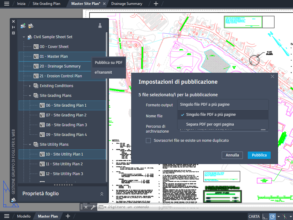Choose Singolo file PDF a più pagine option
293x220 pixels.
click(223, 115)
